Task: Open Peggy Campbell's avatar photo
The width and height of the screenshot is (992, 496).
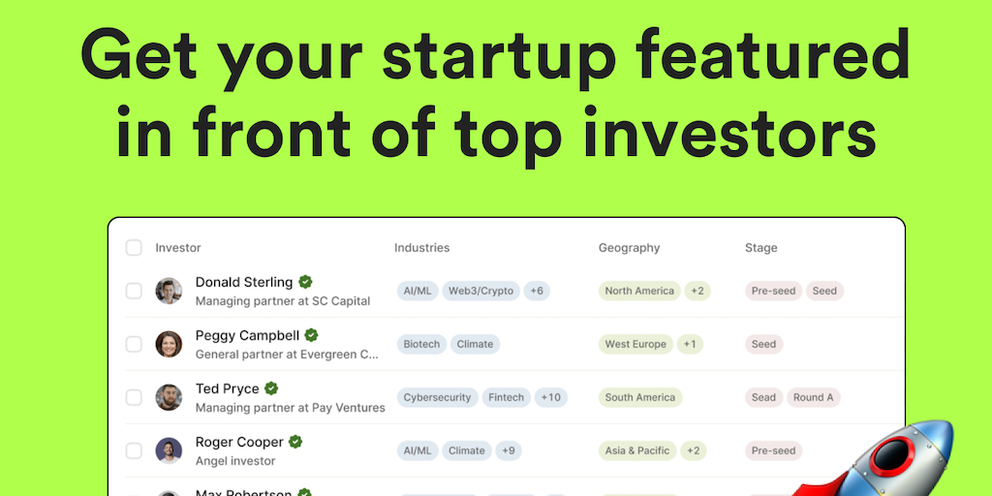Action: [169, 344]
